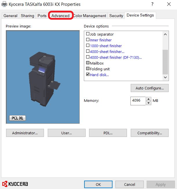177x189 pixels.
Task: Open the Color Management tab
Action: click(x=90, y=16)
